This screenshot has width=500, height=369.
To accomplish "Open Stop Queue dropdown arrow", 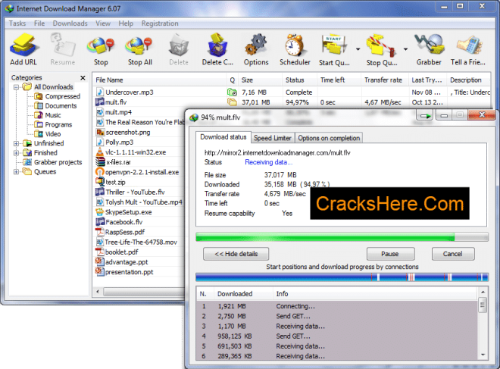I will [x=405, y=49].
